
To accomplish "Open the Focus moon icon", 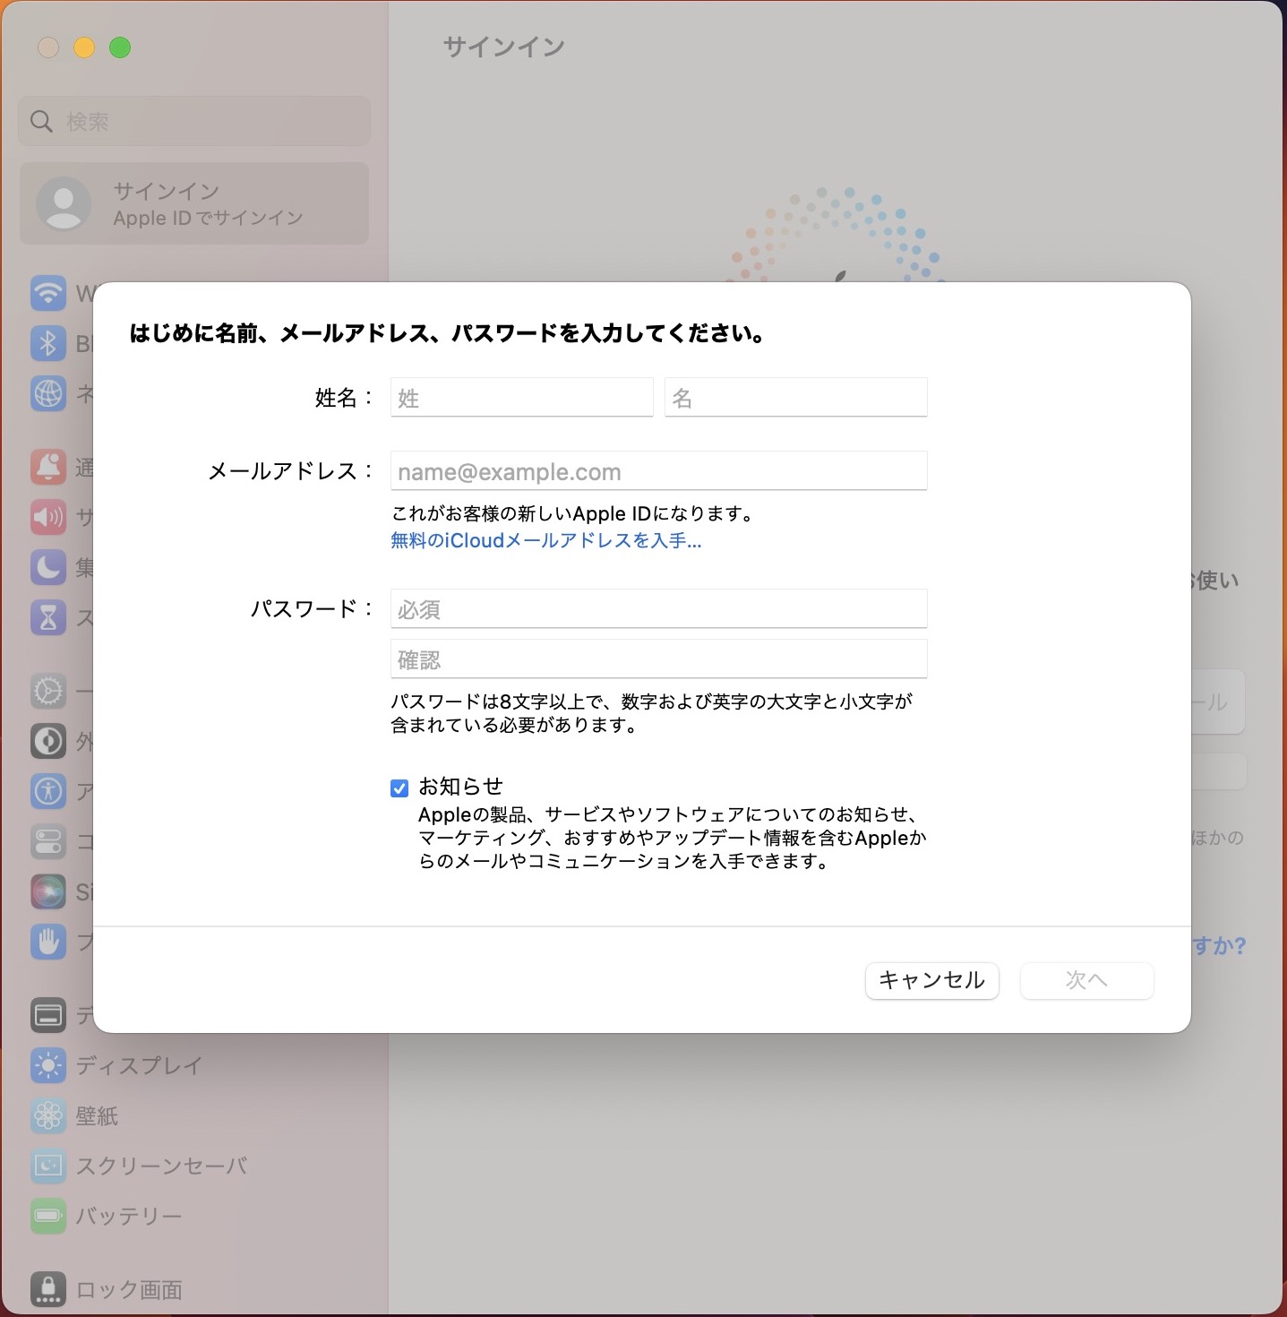I will [48, 567].
